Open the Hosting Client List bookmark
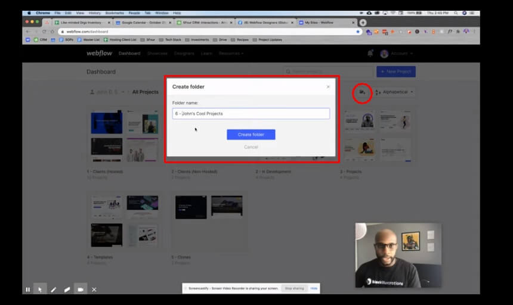The width and height of the screenshot is (513, 305). [x=120, y=40]
